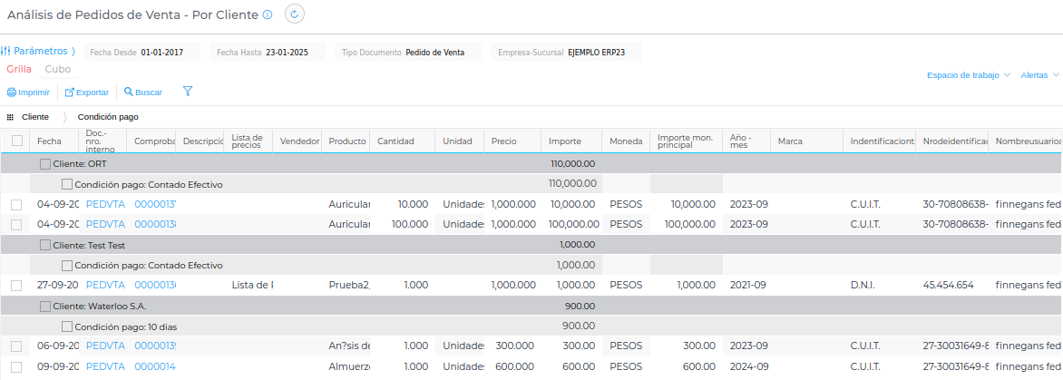The height and width of the screenshot is (380, 1063).
Task: Click the grouping grid icon beside Cliente
Action: (x=10, y=117)
